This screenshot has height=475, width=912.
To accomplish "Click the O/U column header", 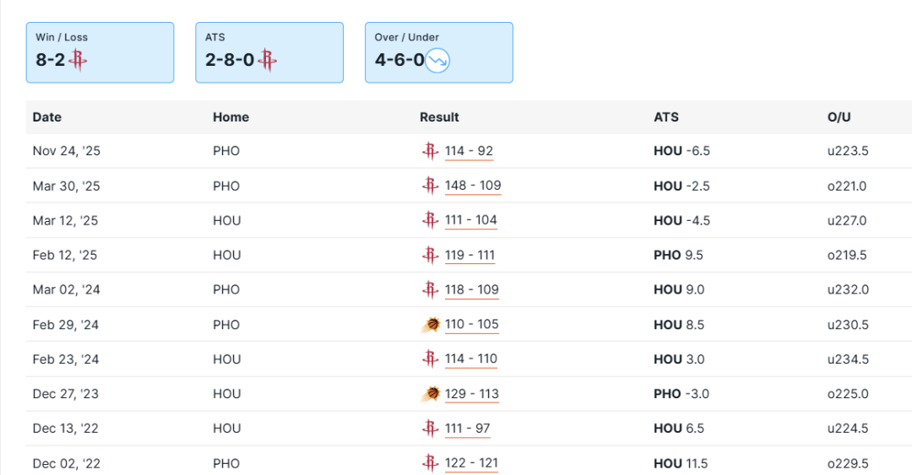I will [839, 117].
